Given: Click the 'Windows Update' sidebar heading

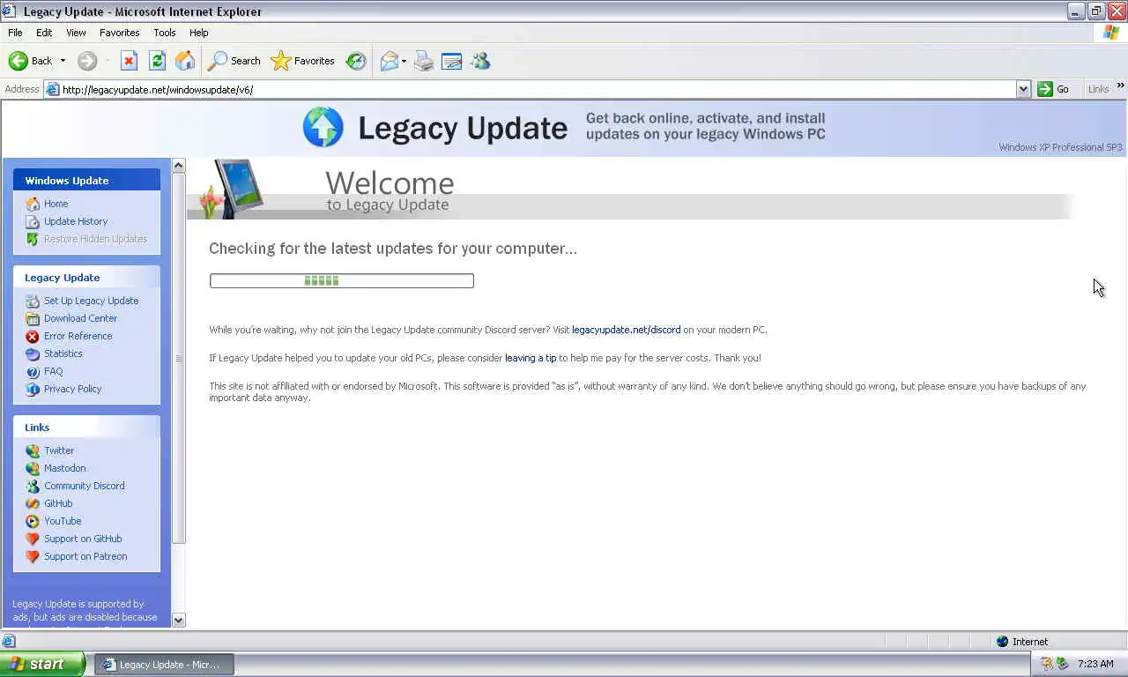Looking at the screenshot, I should pyautogui.click(x=67, y=181).
